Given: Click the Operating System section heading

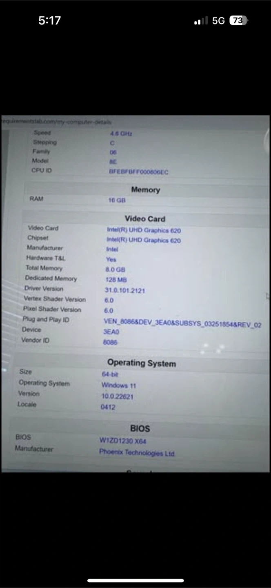Looking at the screenshot, I should [x=142, y=363].
